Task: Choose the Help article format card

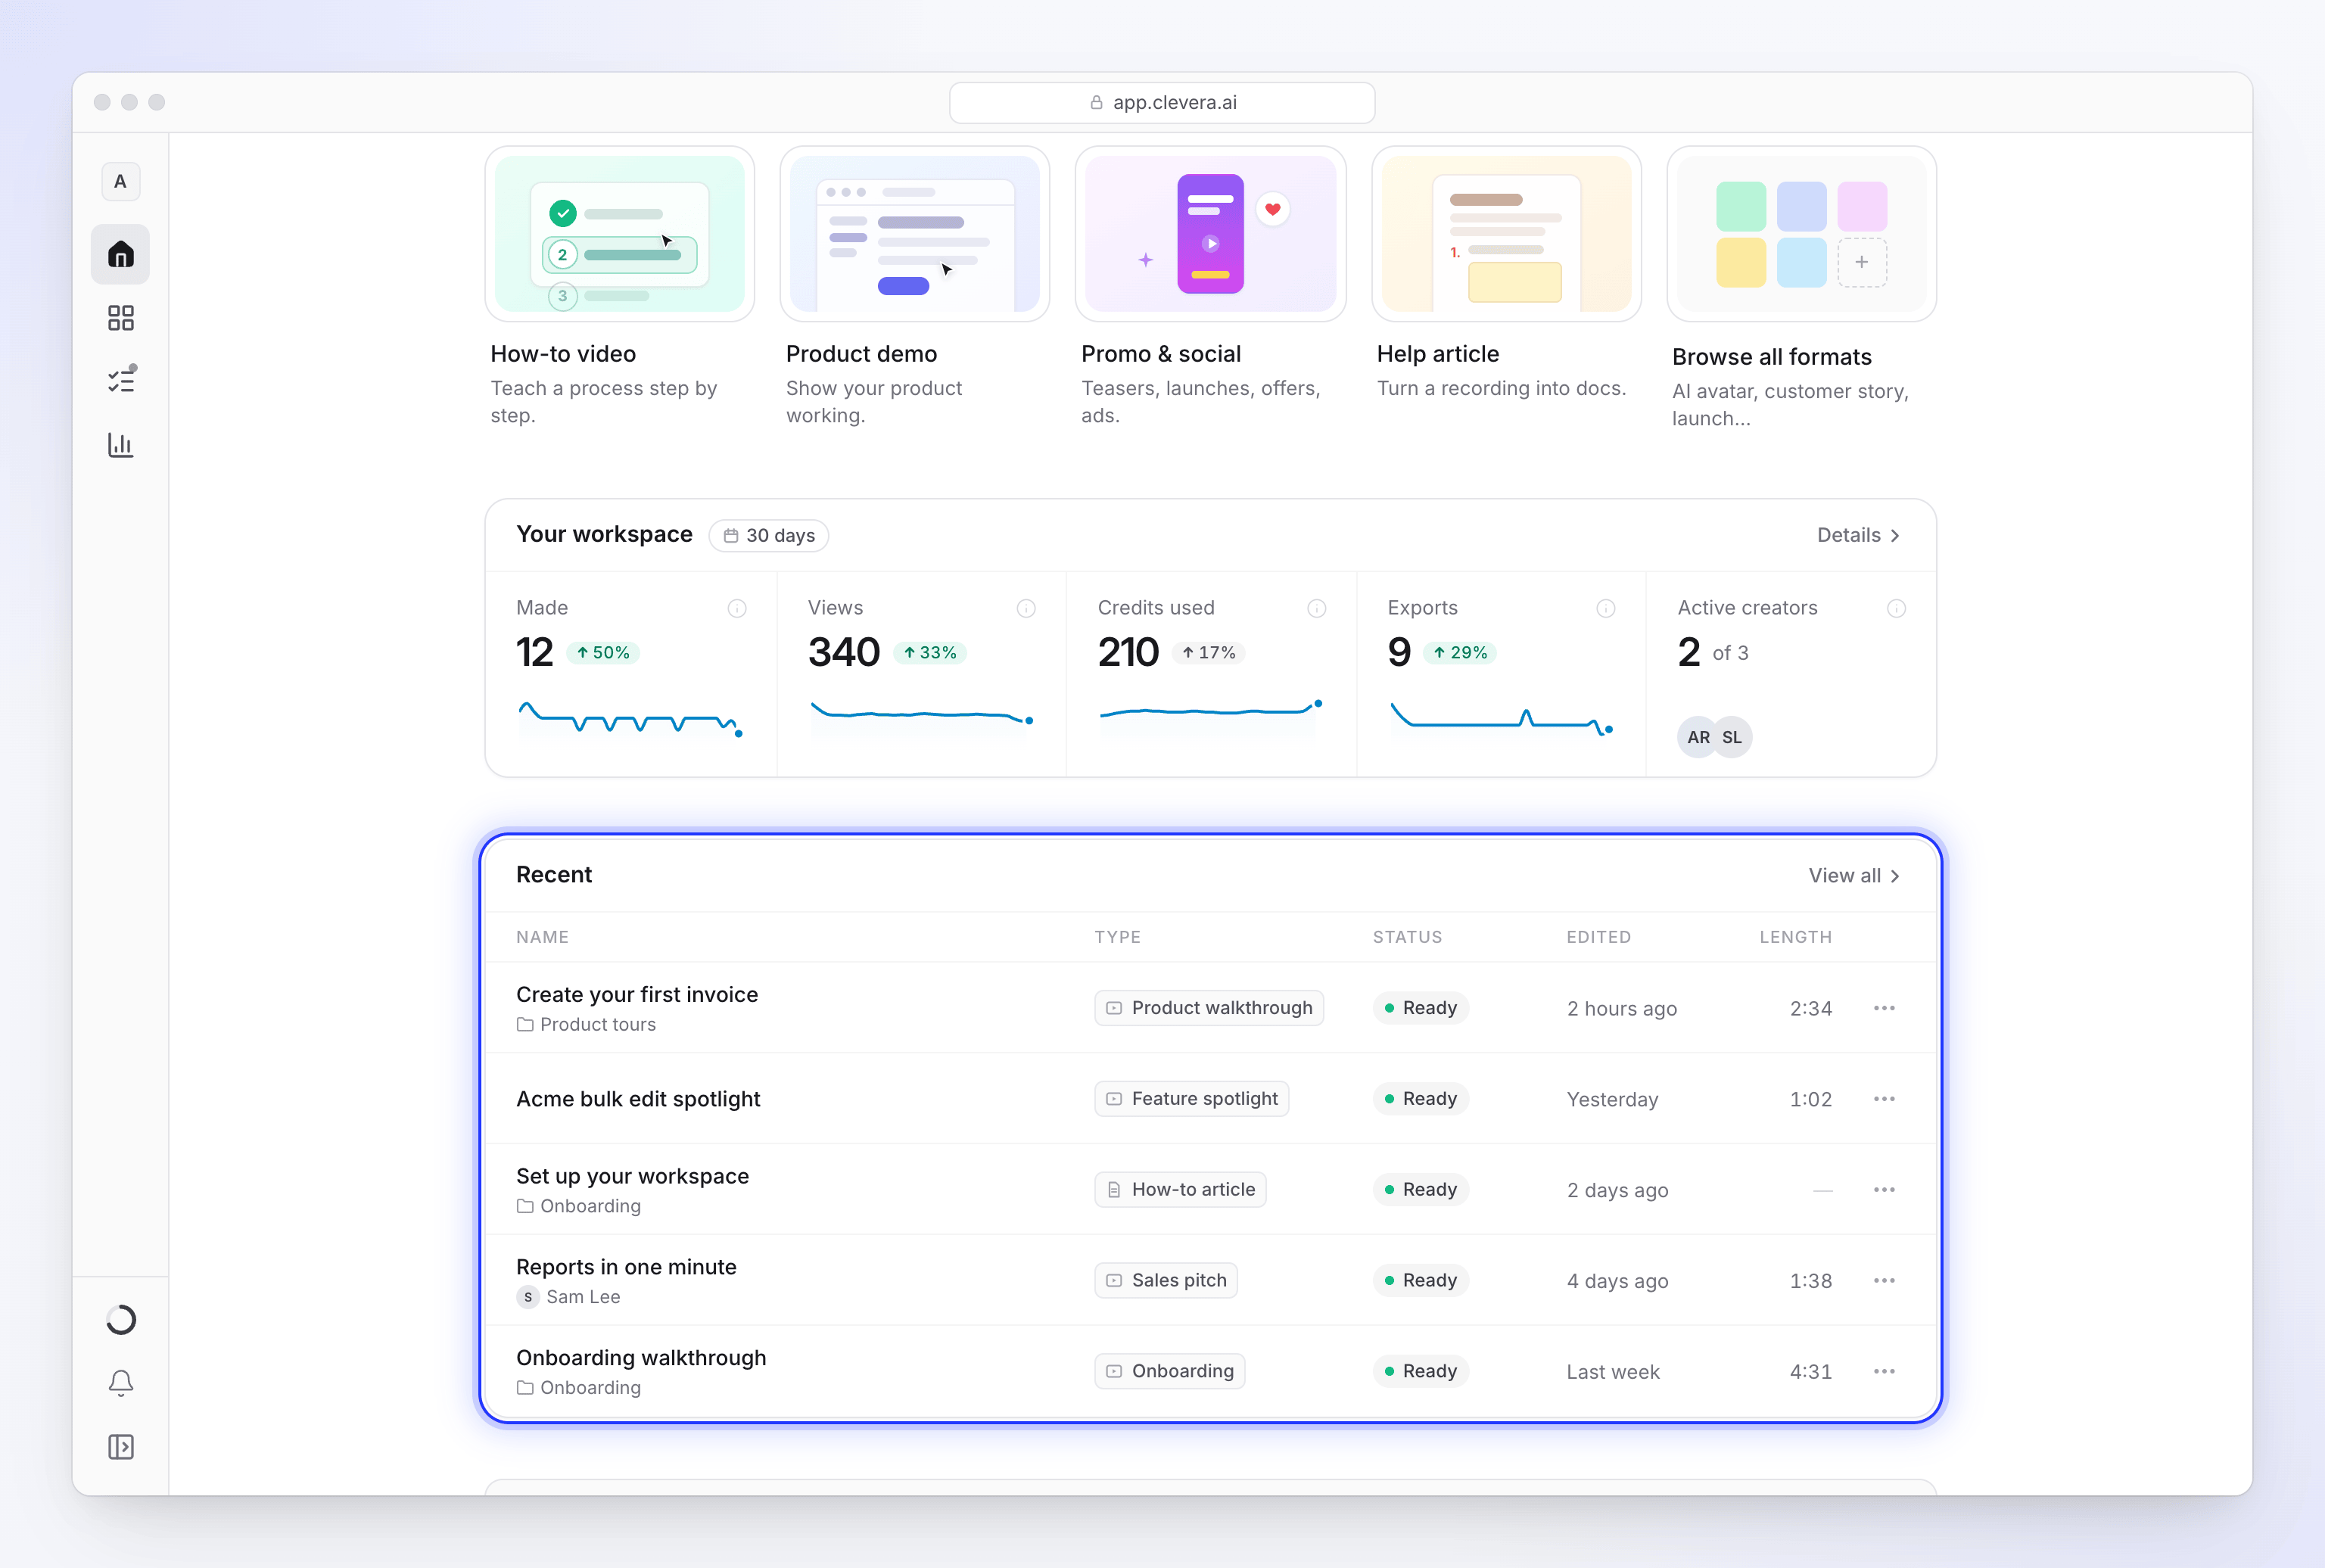Action: click(1506, 275)
